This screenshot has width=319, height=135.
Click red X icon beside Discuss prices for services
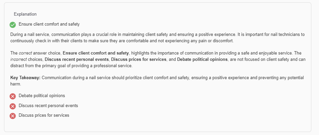[13, 116]
